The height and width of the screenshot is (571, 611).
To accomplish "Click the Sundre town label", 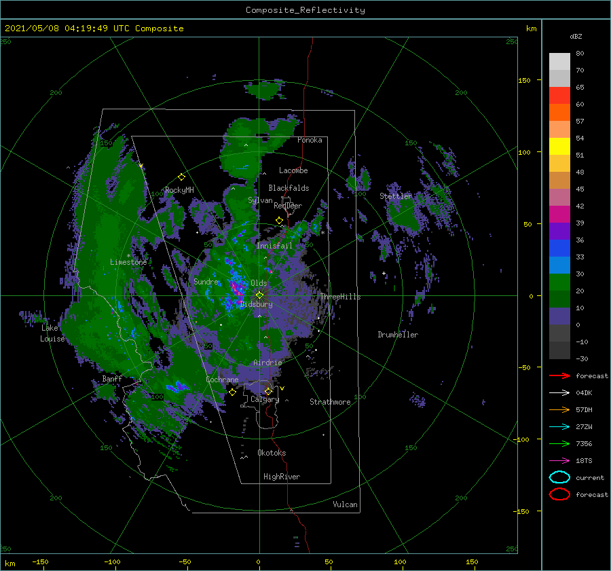I will point(206,281).
